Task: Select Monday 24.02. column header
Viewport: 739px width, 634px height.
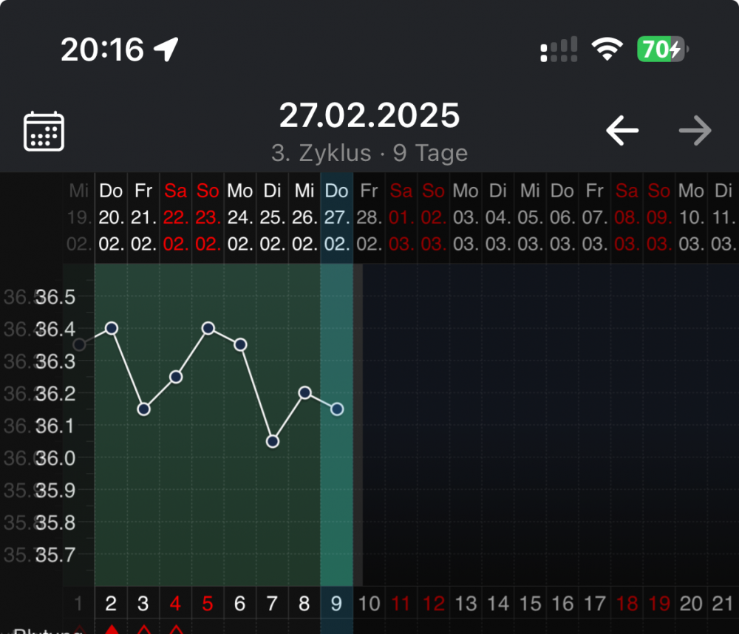Action: (240, 217)
